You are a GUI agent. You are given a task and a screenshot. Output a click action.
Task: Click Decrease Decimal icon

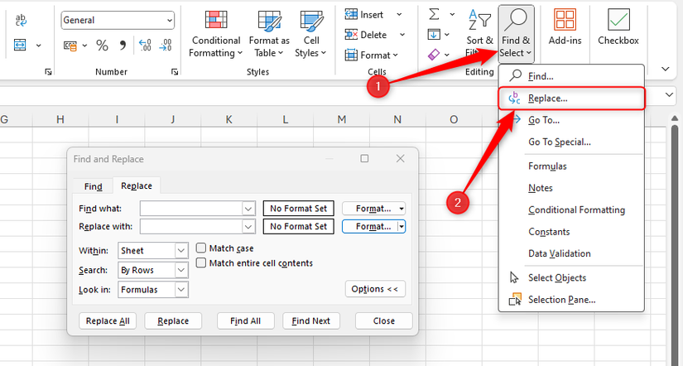165,46
